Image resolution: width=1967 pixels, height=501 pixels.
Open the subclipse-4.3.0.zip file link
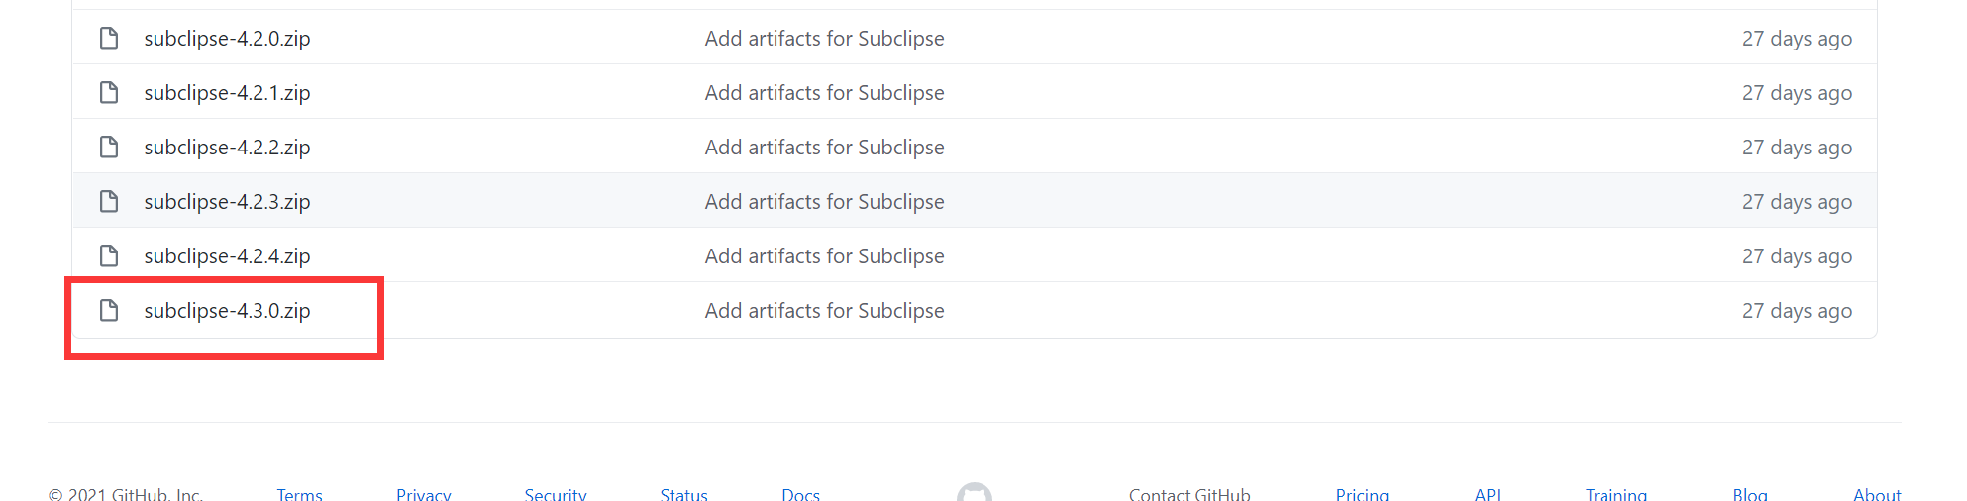[x=227, y=311]
